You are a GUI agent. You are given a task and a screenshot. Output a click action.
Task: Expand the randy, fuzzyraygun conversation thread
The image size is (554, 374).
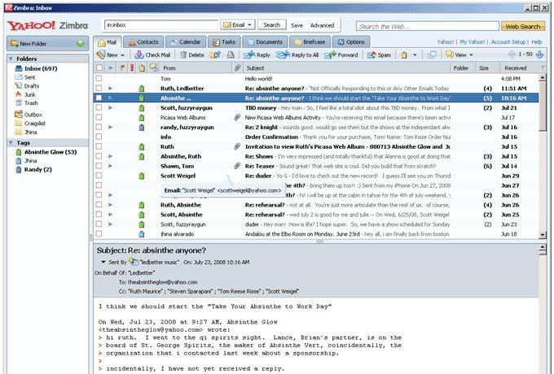pyautogui.click(x=110, y=127)
